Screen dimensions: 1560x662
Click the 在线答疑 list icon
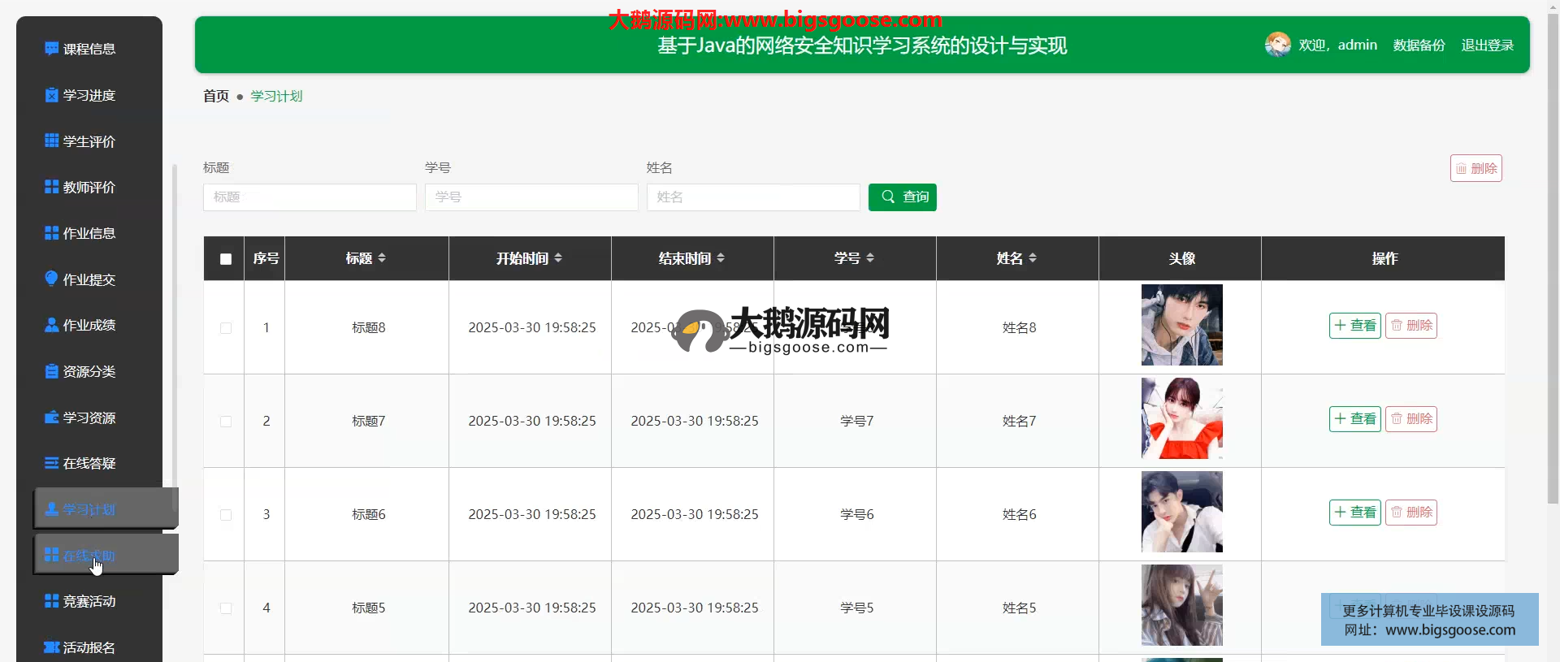coord(51,463)
